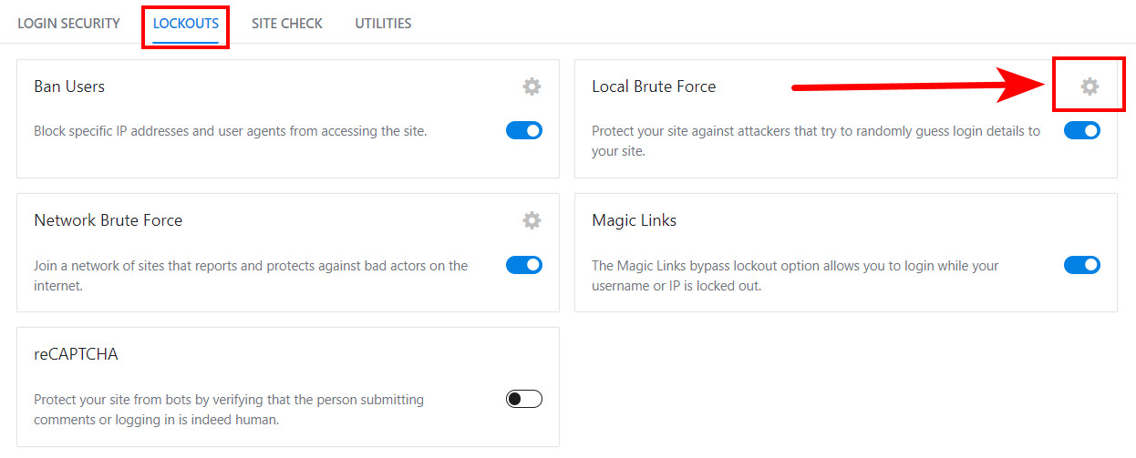Open the Utilities tab

(x=383, y=24)
